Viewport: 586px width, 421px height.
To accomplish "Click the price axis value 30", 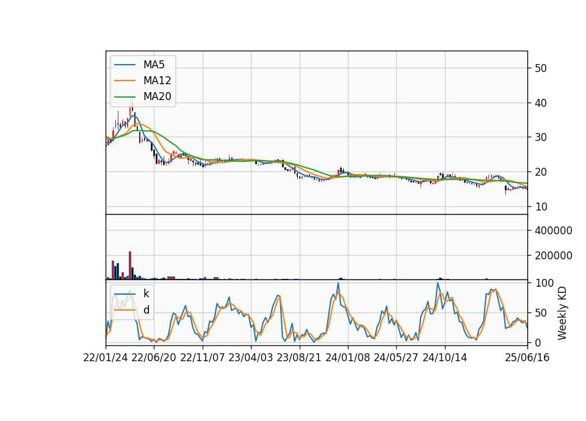I will point(541,137).
